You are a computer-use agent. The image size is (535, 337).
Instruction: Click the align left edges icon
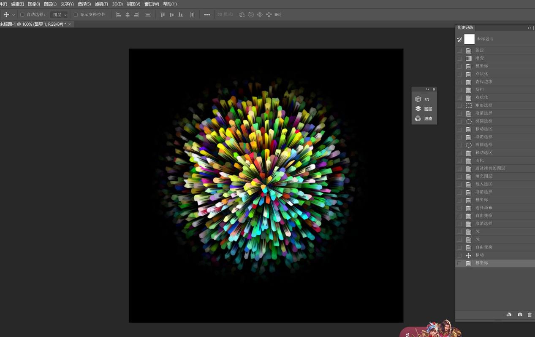[x=119, y=15]
